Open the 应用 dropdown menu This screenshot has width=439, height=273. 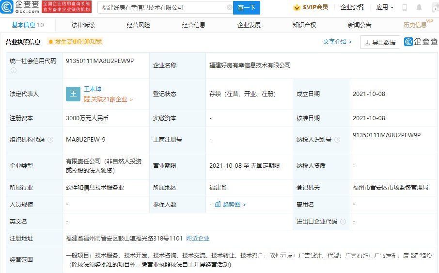tap(385, 7)
